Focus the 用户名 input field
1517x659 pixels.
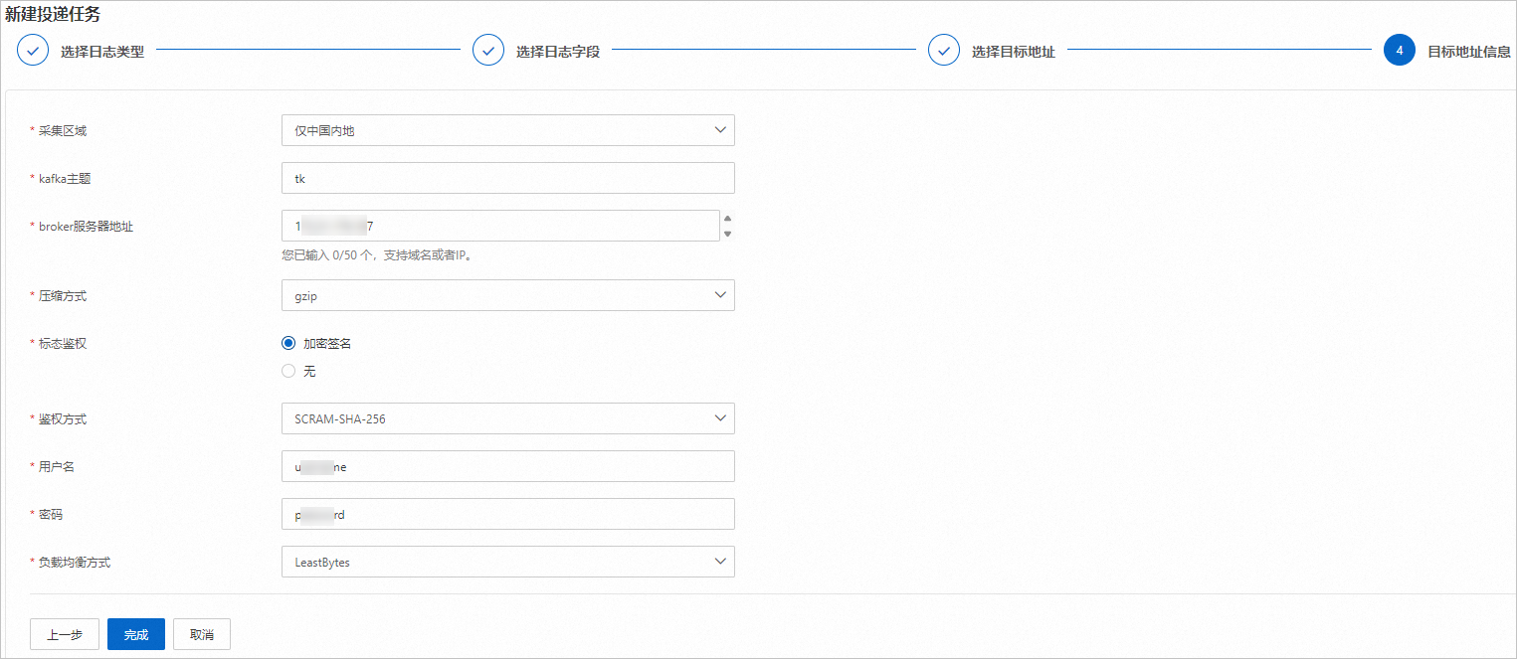[507, 466]
